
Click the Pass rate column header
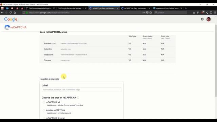click(165, 37)
